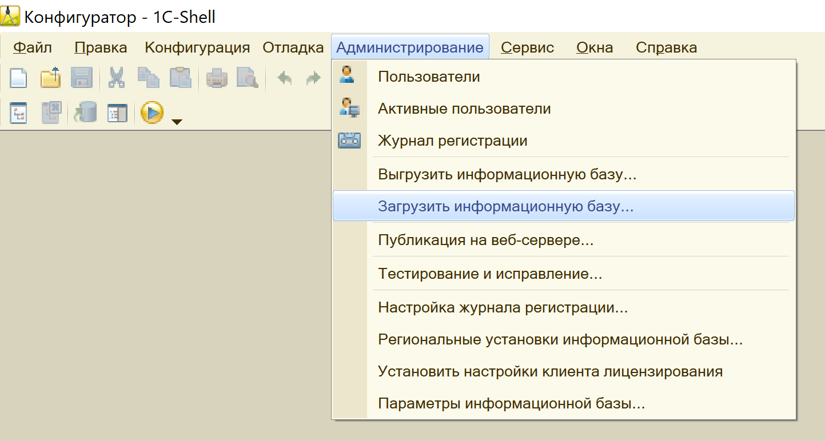
Task: Expand the dropdown arrow beside the play icon
Action: coord(177,121)
